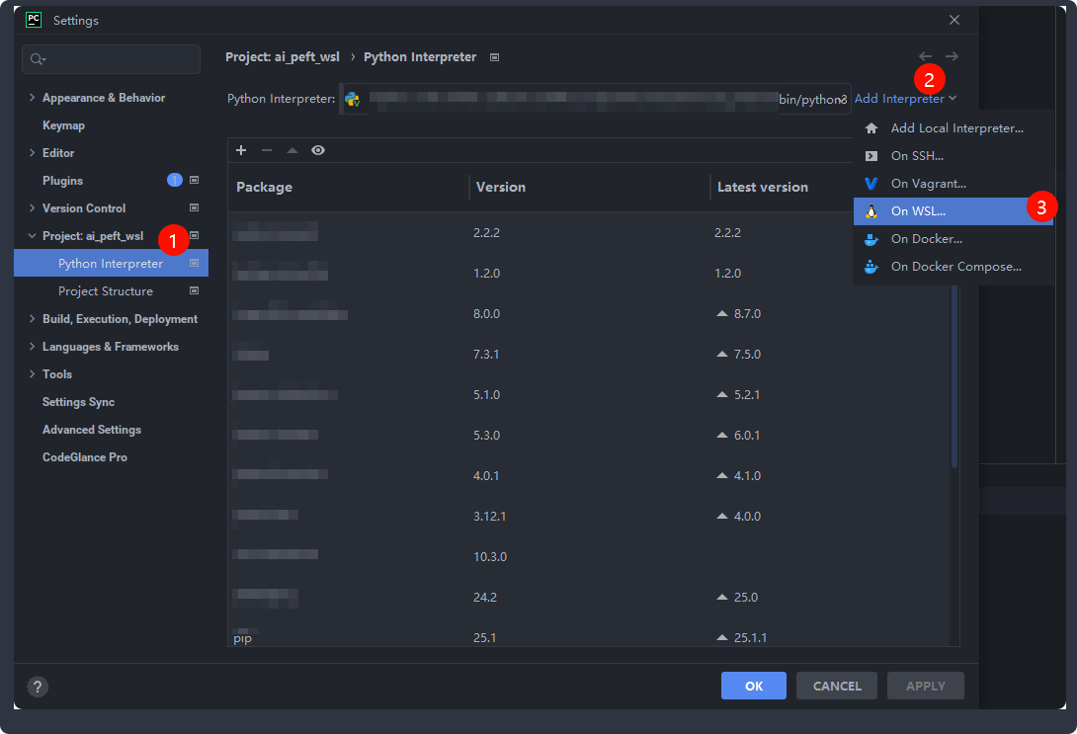Click the minus icon to uninstall a package

point(267,150)
